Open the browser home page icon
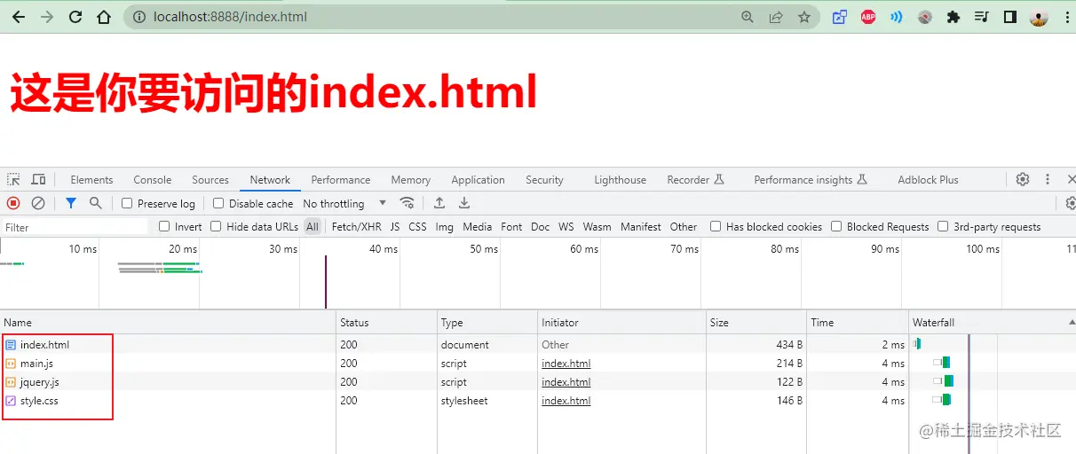Viewport: 1076px width, 454px height. [x=104, y=17]
